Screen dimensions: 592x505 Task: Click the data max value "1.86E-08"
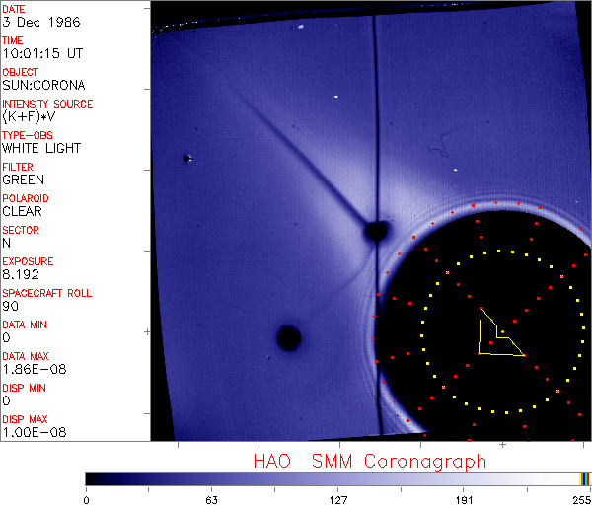pyautogui.click(x=29, y=369)
